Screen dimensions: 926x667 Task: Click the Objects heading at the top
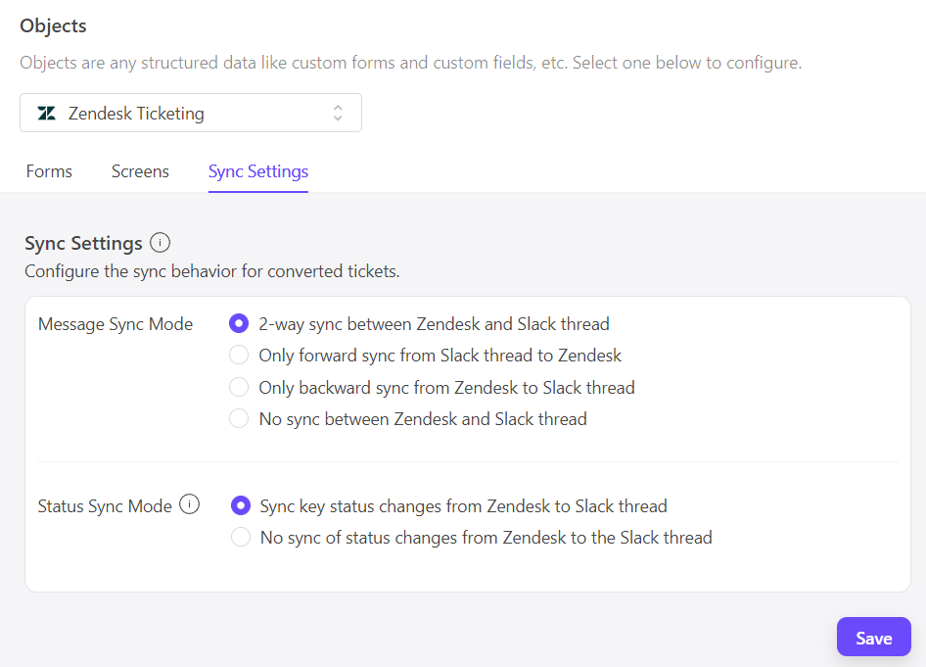coord(53,25)
